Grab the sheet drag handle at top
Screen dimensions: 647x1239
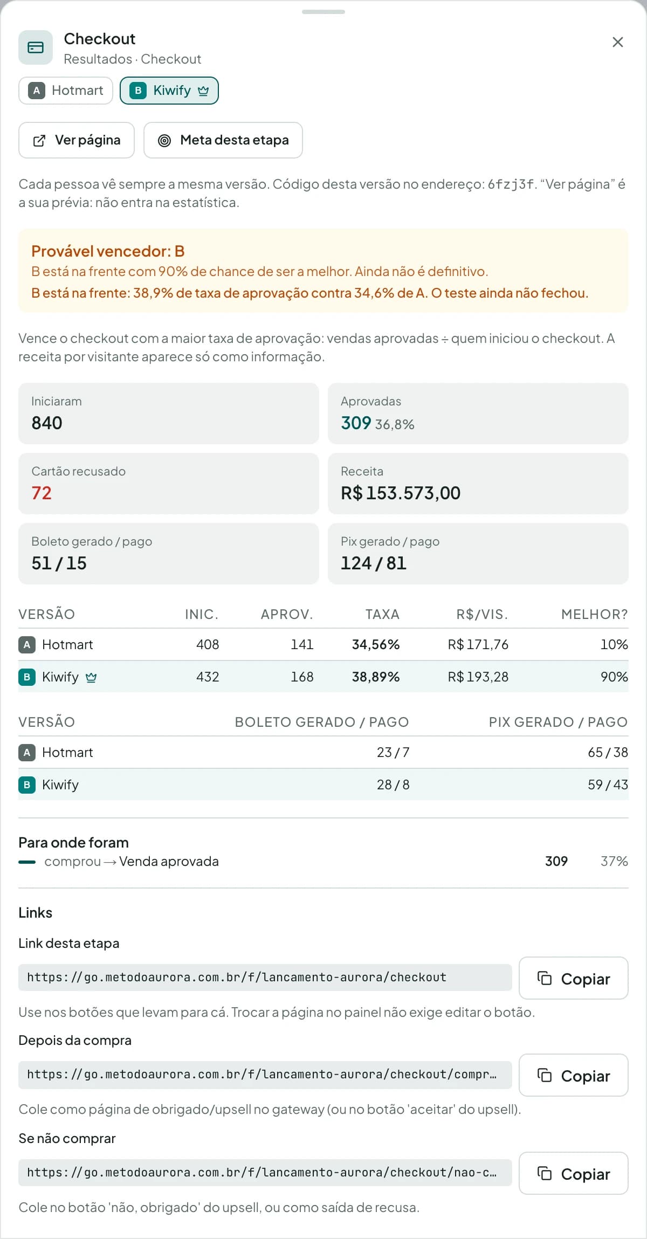pos(323,12)
